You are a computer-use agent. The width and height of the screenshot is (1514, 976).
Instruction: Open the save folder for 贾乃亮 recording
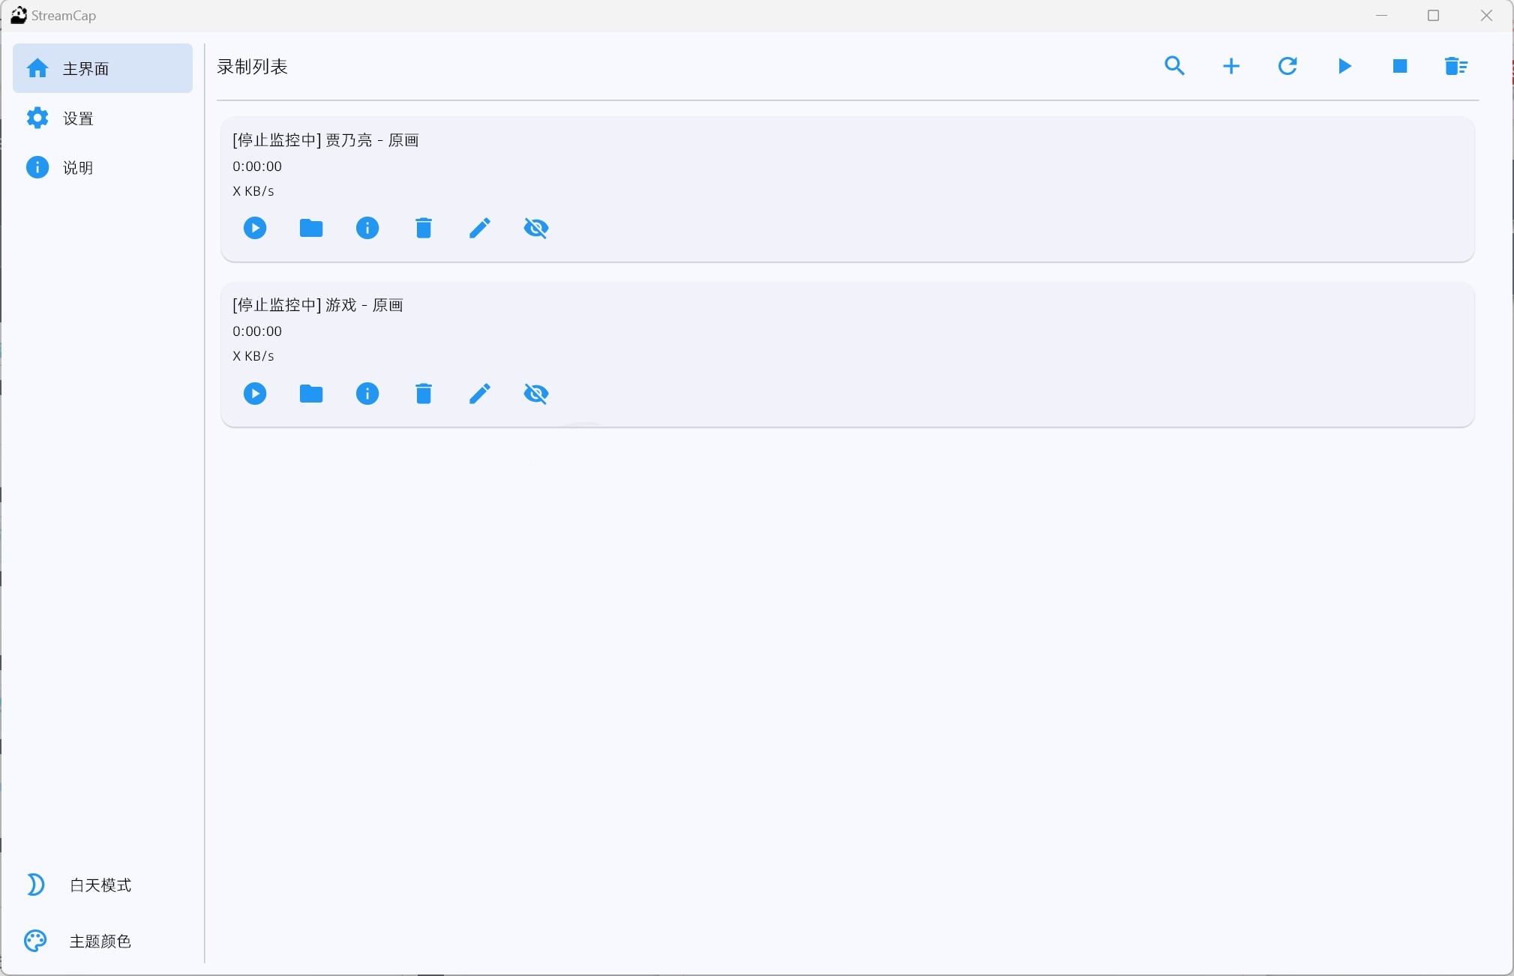311,228
